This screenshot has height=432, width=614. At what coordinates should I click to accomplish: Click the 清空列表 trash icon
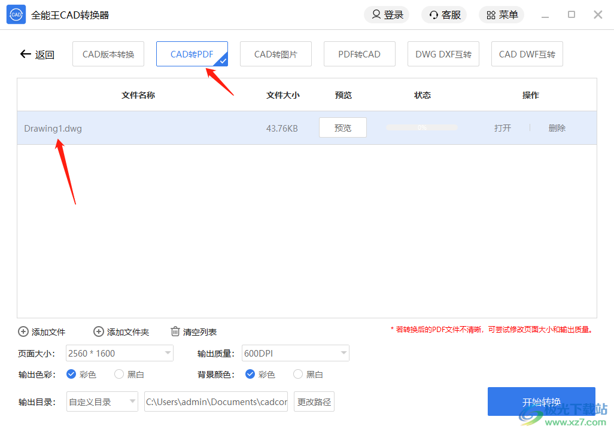tap(175, 331)
